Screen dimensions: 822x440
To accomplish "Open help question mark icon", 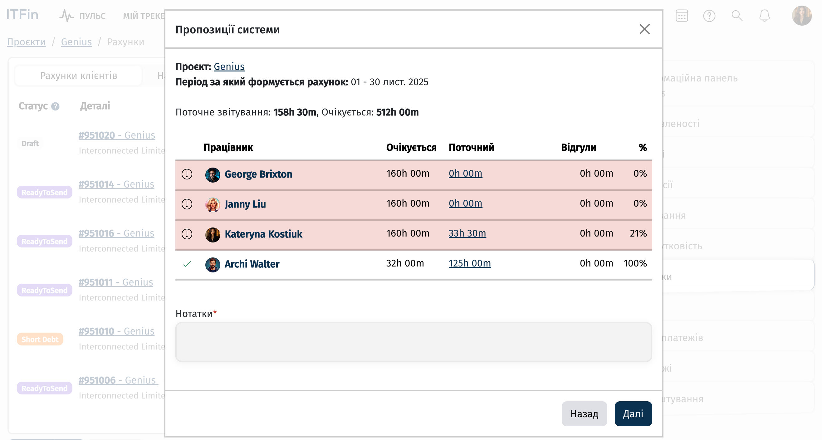I will point(709,16).
